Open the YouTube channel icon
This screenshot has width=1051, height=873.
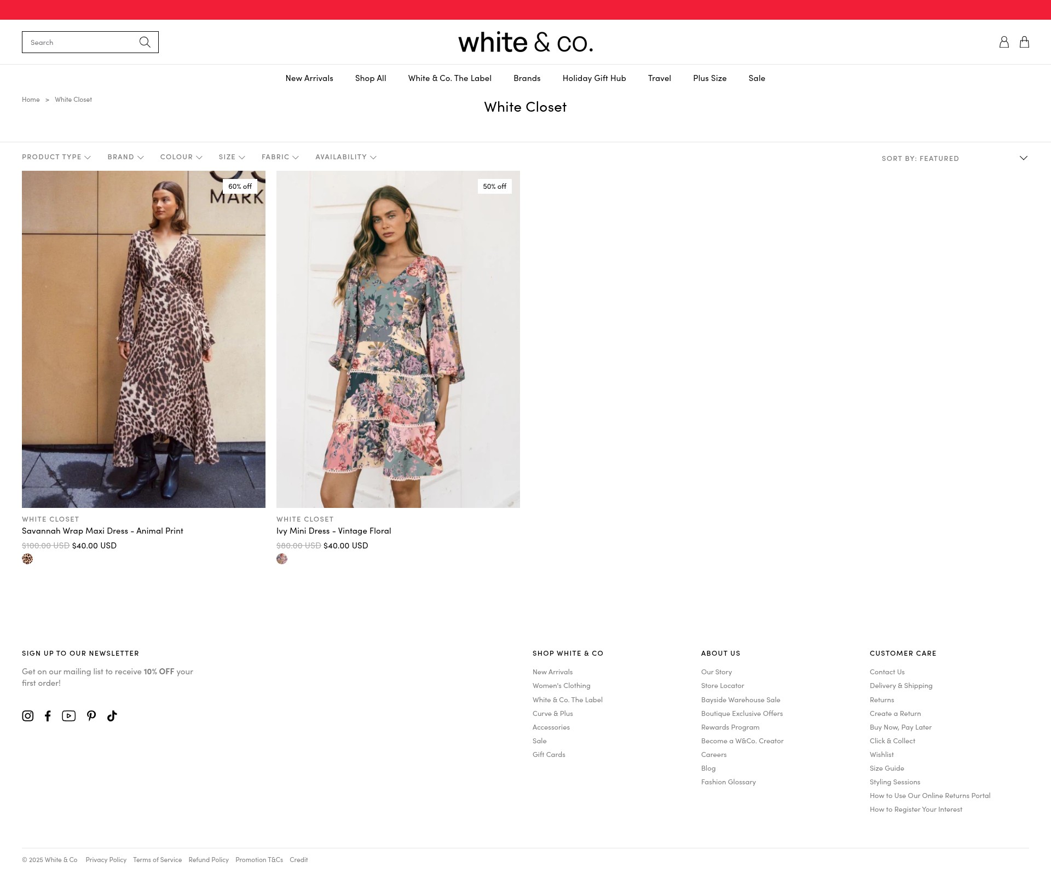tap(69, 716)
